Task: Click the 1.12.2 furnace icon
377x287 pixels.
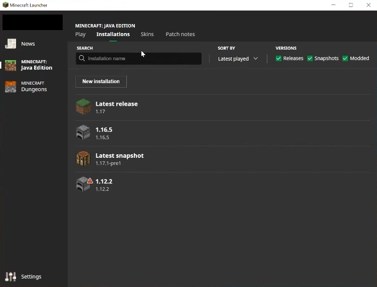Action: [x=83, y=184]
